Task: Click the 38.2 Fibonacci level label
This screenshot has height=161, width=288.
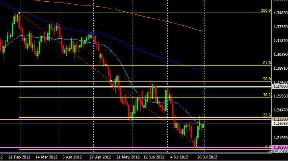Action: (x=266, y=95)
